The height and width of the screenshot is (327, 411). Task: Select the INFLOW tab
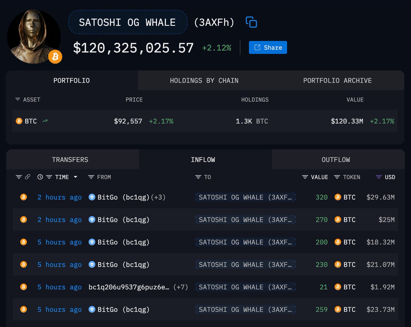(203, 160)
